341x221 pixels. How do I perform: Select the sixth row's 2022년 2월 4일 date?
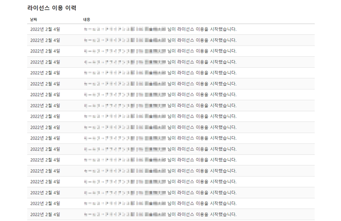click(45, 83)
